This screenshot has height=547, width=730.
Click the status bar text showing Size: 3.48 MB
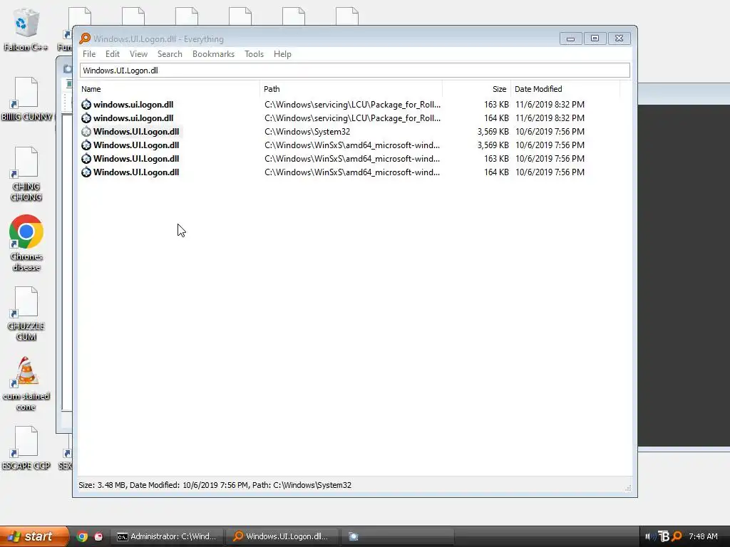click(x=215, y=484)
